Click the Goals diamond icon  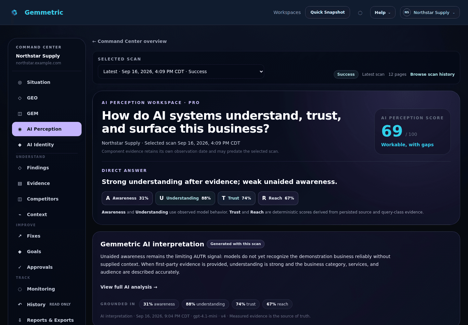click(20, 252)
